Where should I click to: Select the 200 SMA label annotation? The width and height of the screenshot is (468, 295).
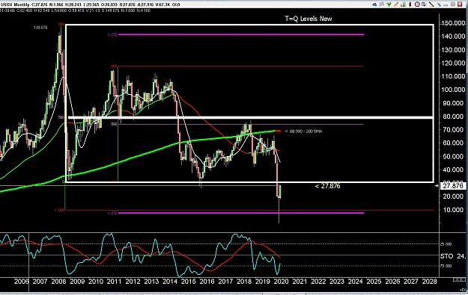click(x=303, y=131)
